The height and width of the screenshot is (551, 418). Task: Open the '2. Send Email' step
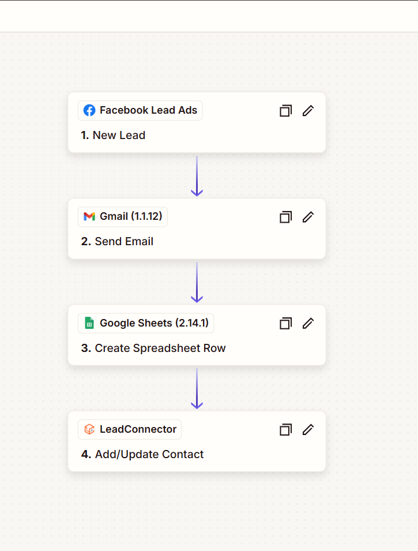[x=117, y=241]
